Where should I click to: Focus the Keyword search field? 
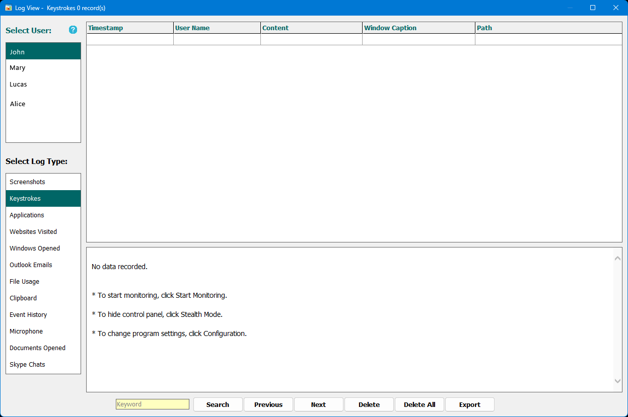[x=153, y=404]
